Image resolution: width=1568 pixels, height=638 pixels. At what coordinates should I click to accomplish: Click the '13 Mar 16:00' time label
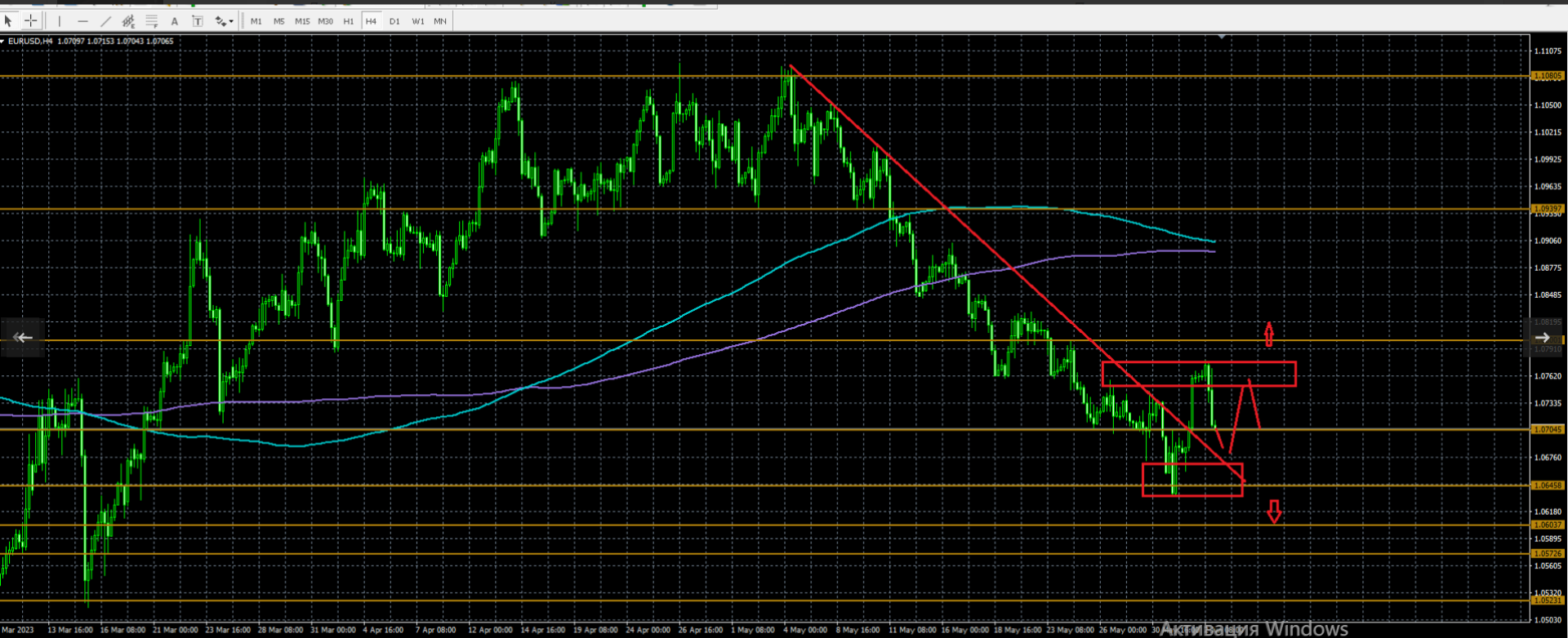[x=70, y=630]
